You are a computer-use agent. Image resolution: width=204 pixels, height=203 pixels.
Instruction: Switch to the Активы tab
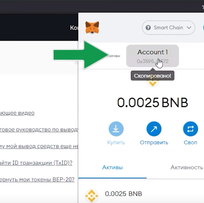pyautogui.click(x=113, y=167)
